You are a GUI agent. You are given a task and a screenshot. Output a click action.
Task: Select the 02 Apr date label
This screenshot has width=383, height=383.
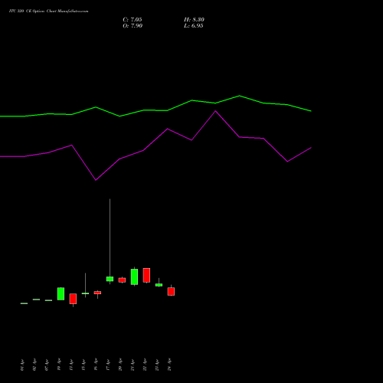pos(34,365)
